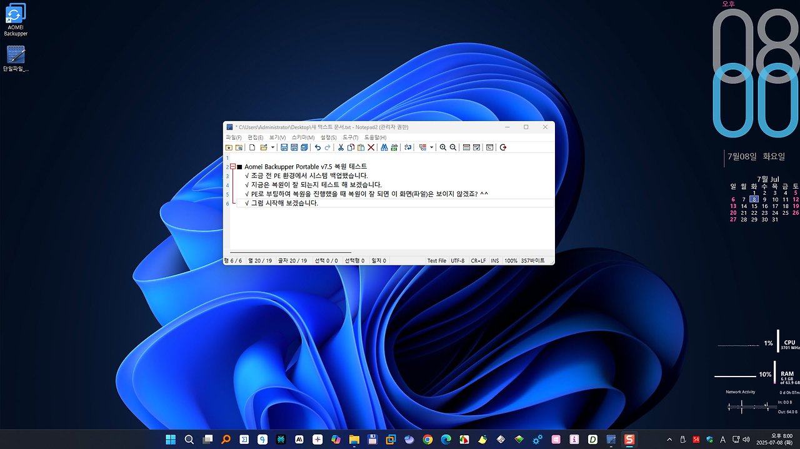Collapse the fold marker on line 2
This screenshot has height=449, width=800.
coord(232,167)
